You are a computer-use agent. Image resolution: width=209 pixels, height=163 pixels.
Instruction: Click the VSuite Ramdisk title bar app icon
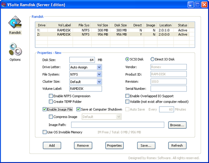[4, 5]
